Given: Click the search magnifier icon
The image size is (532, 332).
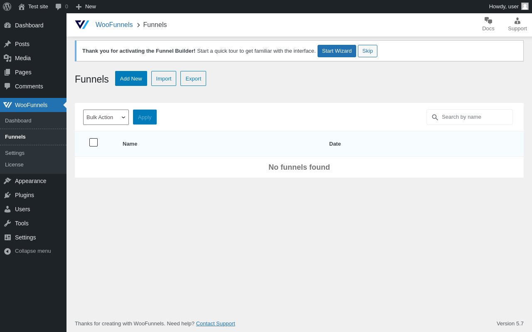Looking at the screenshot, I should click(x=435, y=117).
